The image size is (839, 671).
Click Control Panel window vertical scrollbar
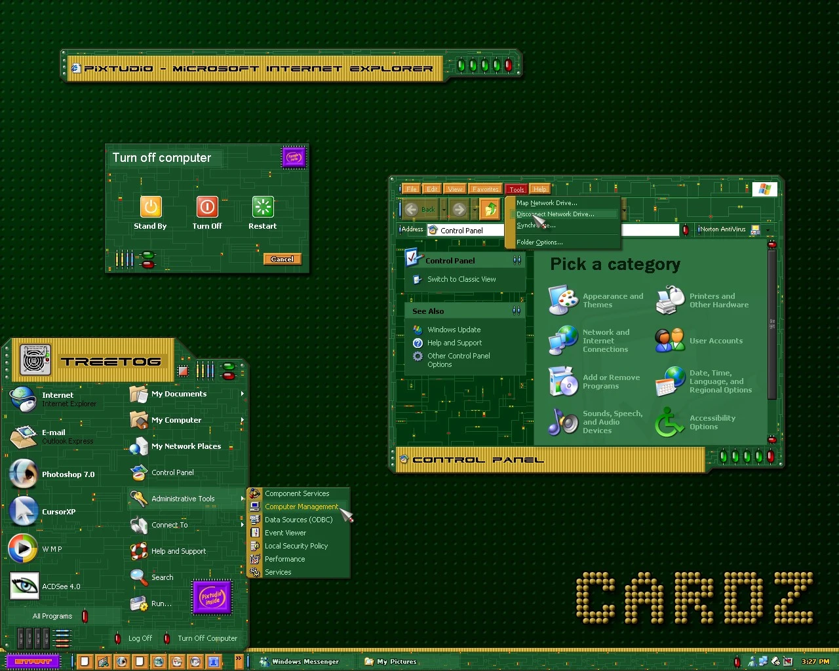(x=772, y=324)
